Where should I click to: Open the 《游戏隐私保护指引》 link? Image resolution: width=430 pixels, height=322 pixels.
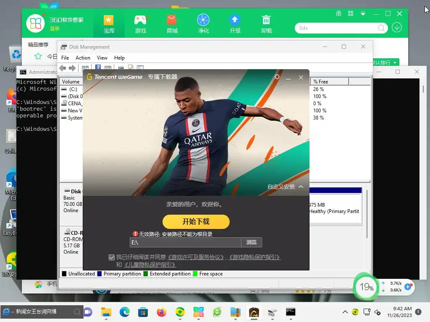[x=254, y=257]
